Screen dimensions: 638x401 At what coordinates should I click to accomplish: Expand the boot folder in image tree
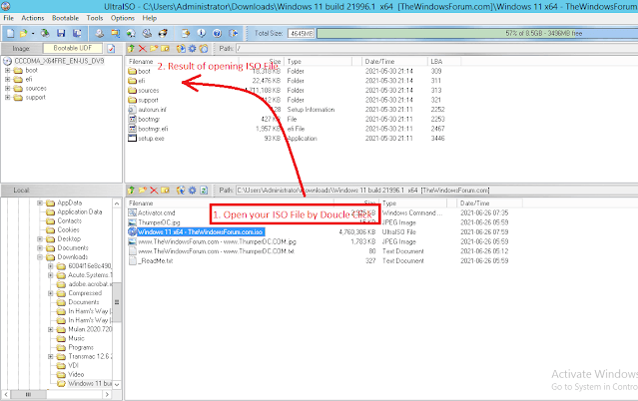(x=7, y=70)
